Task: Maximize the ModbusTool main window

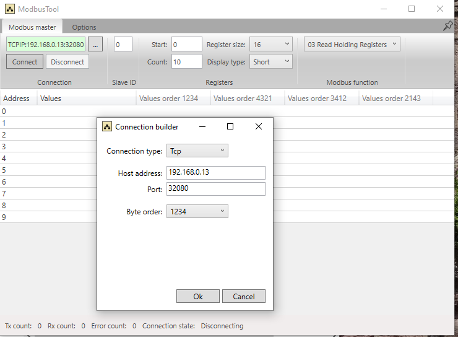Action: coord(412,9)
